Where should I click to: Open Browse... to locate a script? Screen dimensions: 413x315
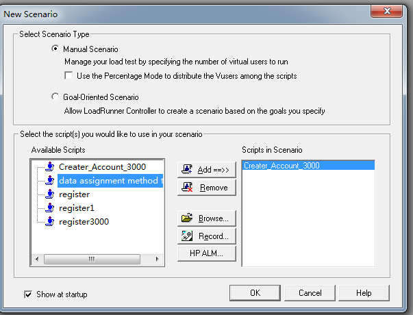[x=207, y=218]
